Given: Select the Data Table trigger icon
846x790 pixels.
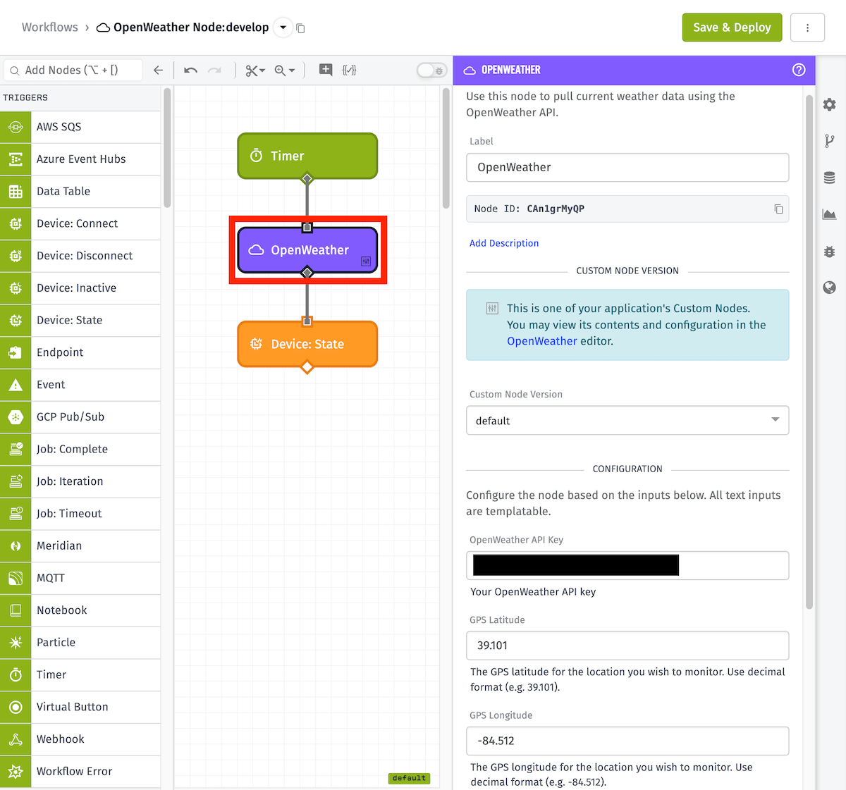Looking at the screenshot, I should click(x=16, y=192).
